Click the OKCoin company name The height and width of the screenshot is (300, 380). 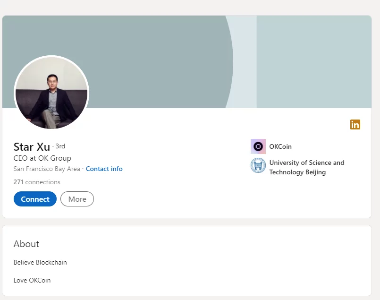(280, 146)
